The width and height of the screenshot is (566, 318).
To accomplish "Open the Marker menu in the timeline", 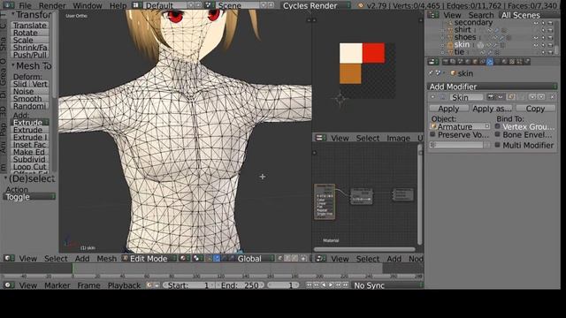I will (57, 285).
